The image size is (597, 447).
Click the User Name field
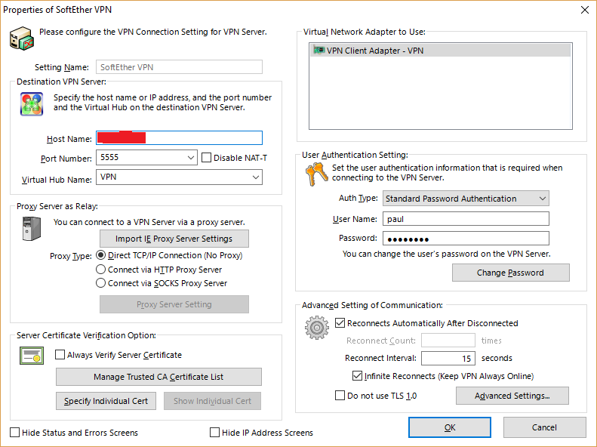[466, 219]
